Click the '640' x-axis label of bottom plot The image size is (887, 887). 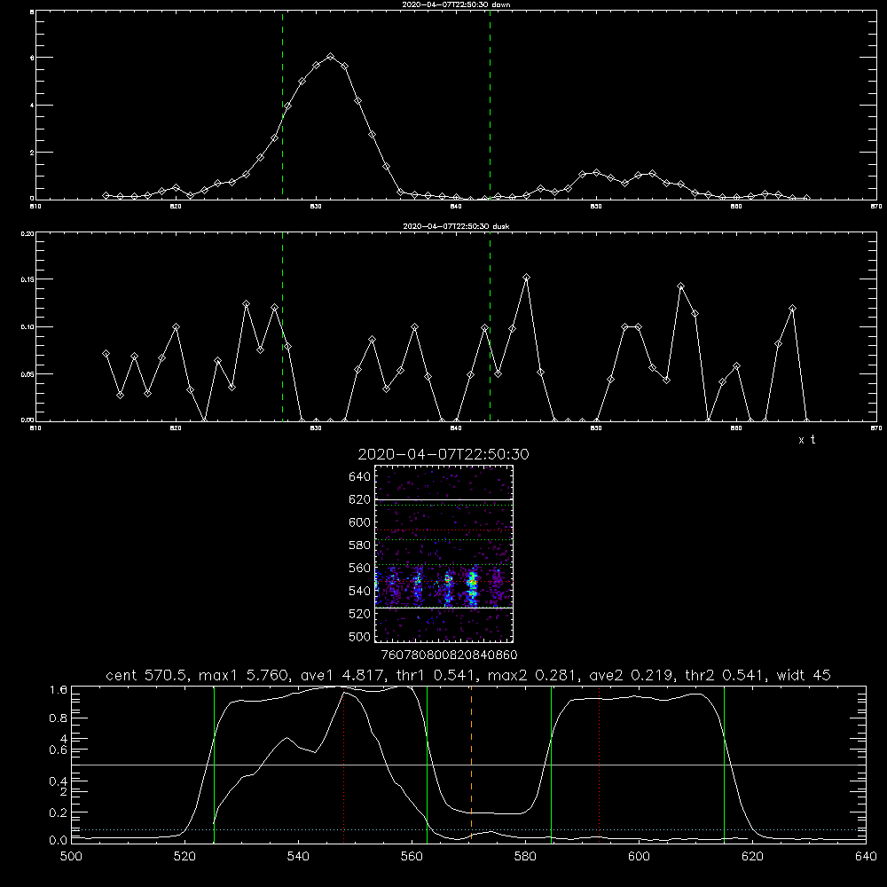[x=866, y=857]
